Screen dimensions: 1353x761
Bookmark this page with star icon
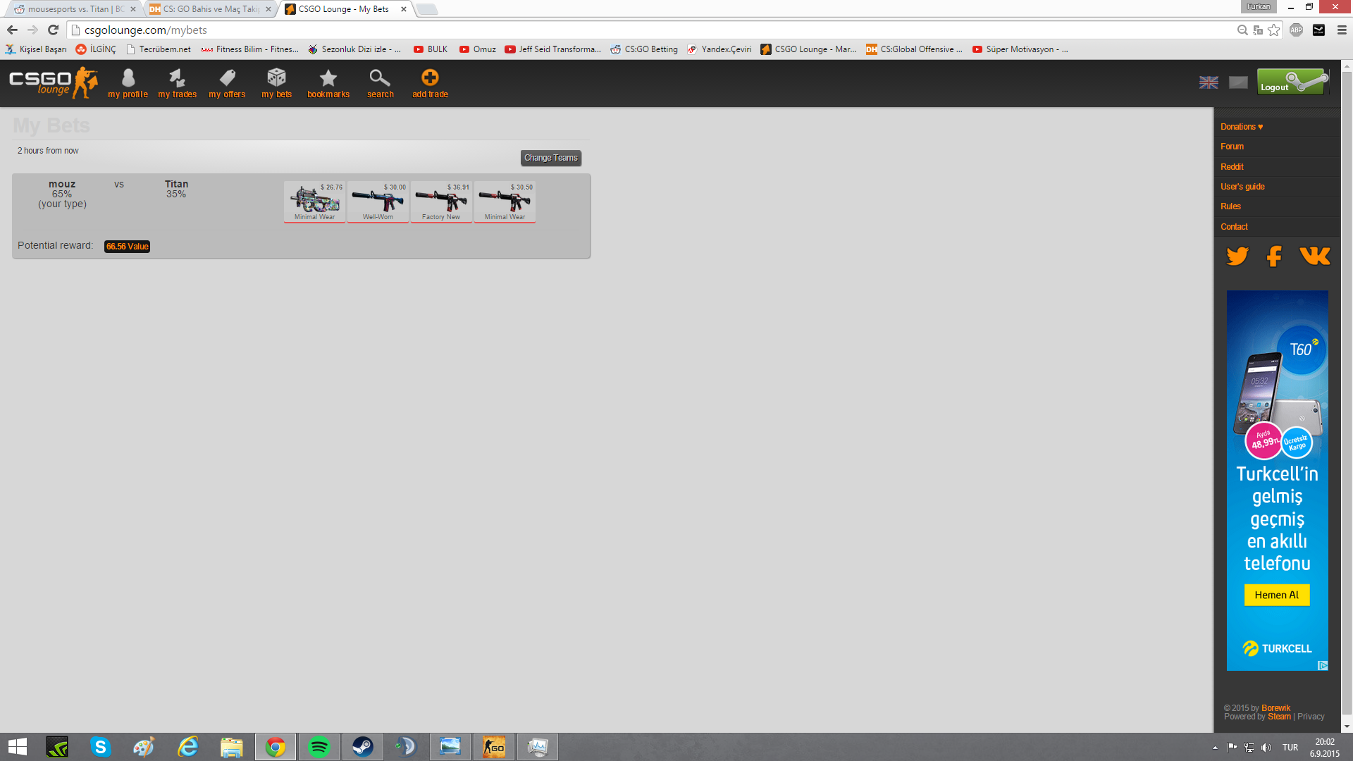pyautogui.click(x=1273, y=30)
